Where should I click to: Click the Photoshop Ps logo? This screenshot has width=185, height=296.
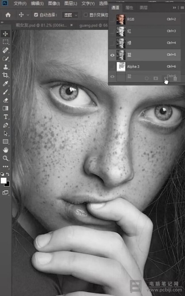[x=5, y=3]
